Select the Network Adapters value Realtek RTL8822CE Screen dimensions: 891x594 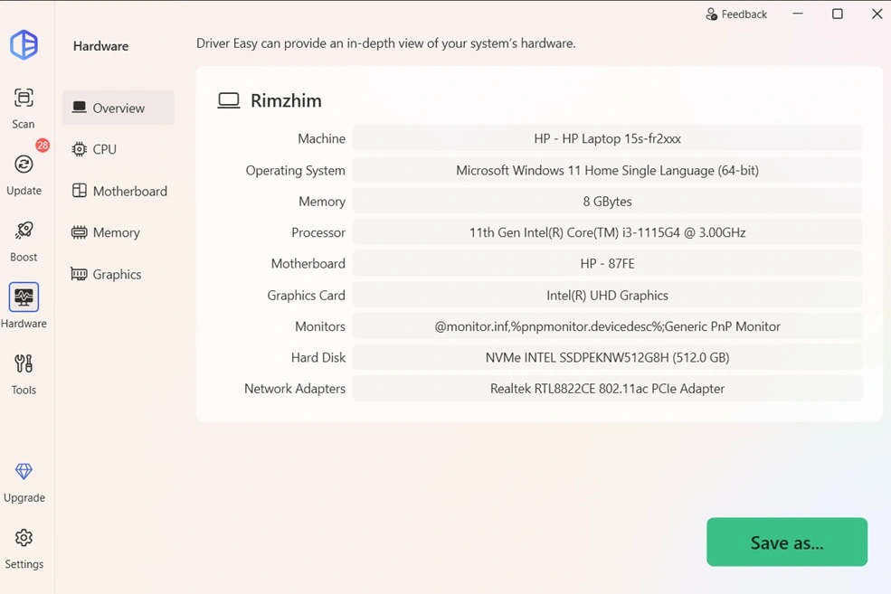pyautogui.click(x=608, y=389)
